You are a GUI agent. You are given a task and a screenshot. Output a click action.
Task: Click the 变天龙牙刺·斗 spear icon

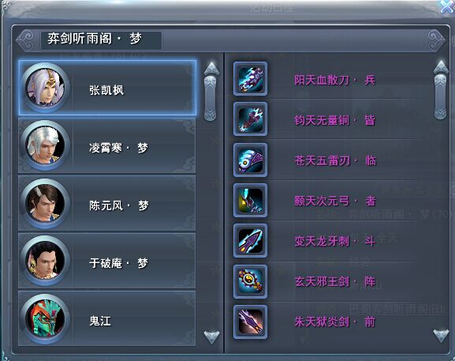pos(250,241)
